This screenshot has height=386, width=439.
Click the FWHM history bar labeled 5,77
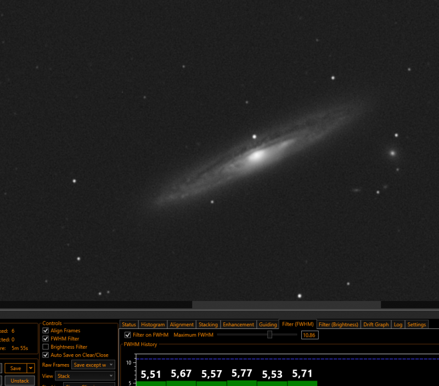pos(241,383)
